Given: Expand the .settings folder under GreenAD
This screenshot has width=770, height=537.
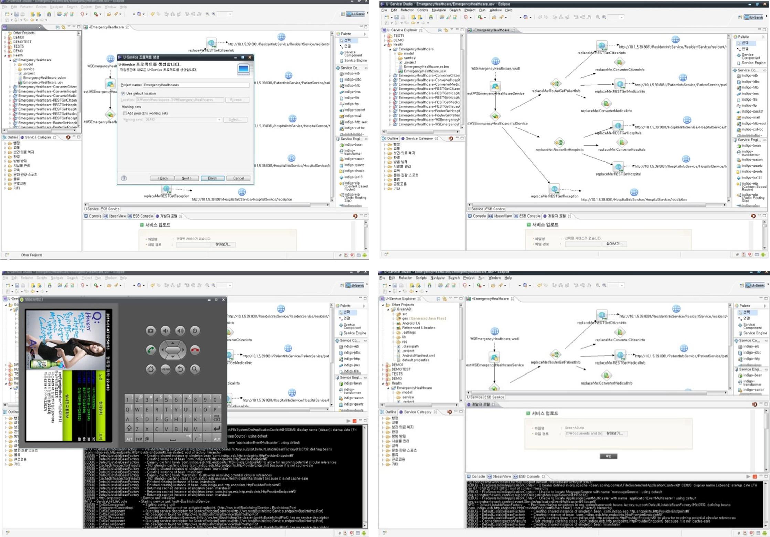Looking at the screenshot, I should (393, 333).
